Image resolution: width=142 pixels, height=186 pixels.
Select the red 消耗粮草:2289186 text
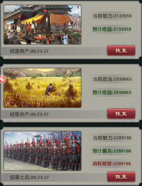click(112, 164)
